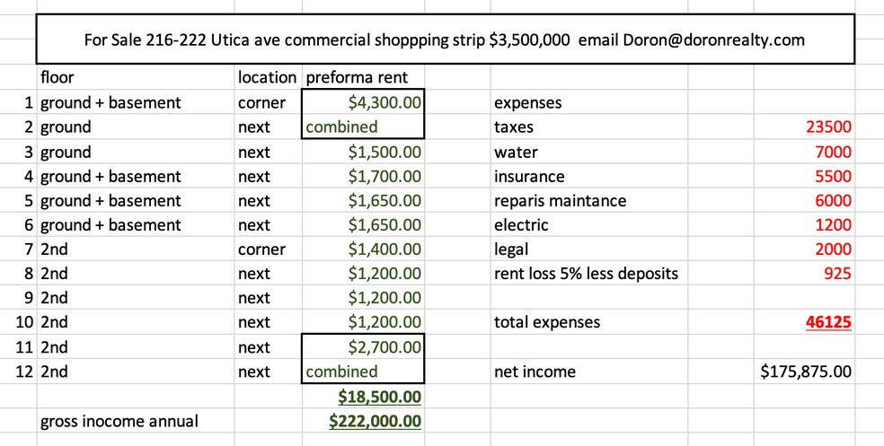Click the $1,400.00 second floor corner rent
Image resolution: width=884 pixels, height=446 pixels.
pyautogui.click(x=364, y=249)
